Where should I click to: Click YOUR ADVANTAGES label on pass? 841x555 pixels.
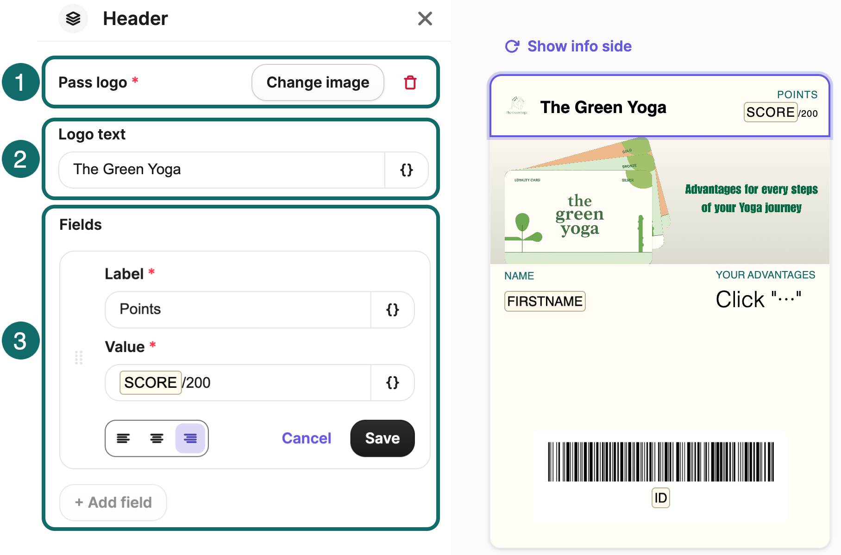point(765,275)
